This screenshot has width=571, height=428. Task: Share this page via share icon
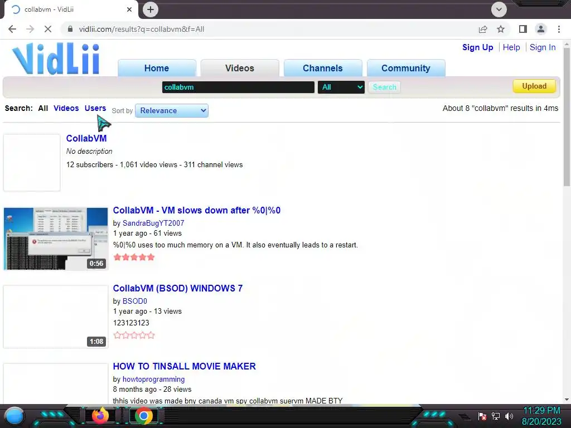click(483, 29)
